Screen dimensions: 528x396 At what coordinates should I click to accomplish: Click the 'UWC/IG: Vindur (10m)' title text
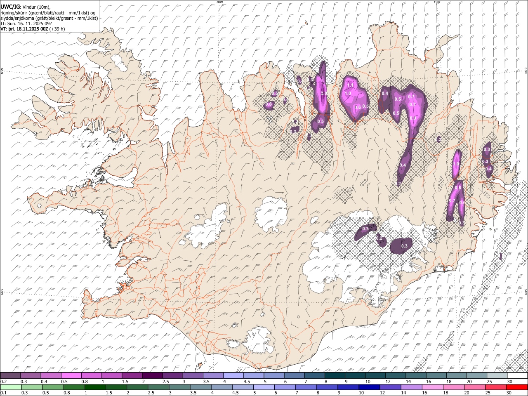pyautogui.click(x=26, y=7)
